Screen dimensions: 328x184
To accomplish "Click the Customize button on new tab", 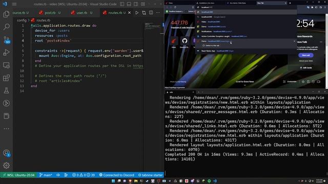I will [x=290, y=82].
